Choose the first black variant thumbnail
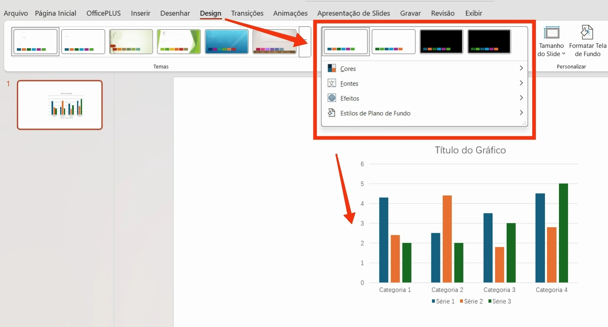The width and height of the screenshot is (608, 327). (x=441, y=42)
